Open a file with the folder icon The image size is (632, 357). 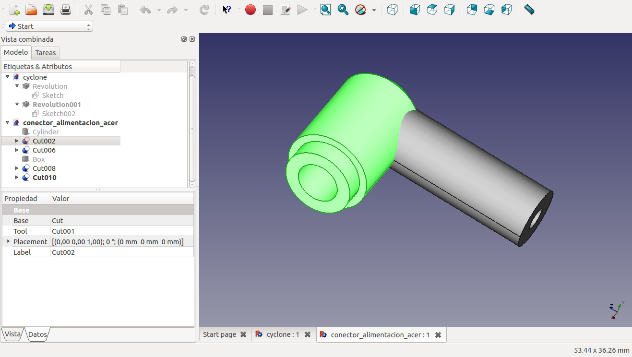[x=31, y=10]
